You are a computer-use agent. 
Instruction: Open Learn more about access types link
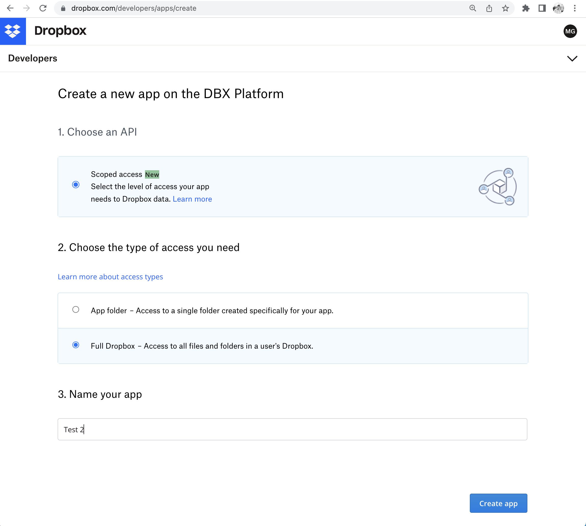click(x=110, y=277)
